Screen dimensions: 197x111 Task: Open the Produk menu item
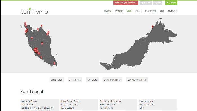[x=119, y=11]
